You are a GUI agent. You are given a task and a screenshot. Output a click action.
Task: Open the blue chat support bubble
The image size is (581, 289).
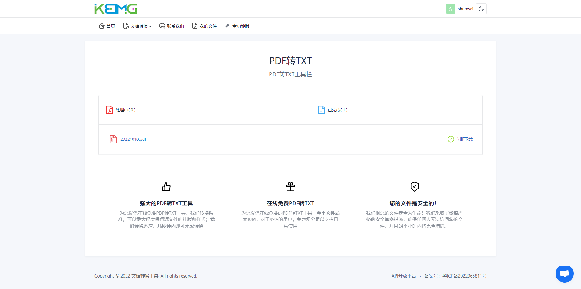[x=564, y=274]
